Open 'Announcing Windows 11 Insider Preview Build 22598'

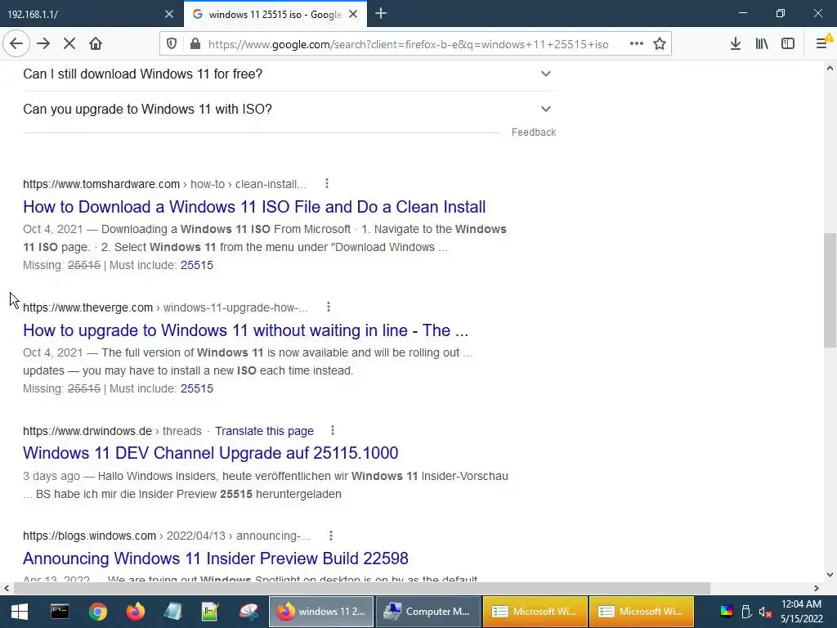click(x=216, y=558)
